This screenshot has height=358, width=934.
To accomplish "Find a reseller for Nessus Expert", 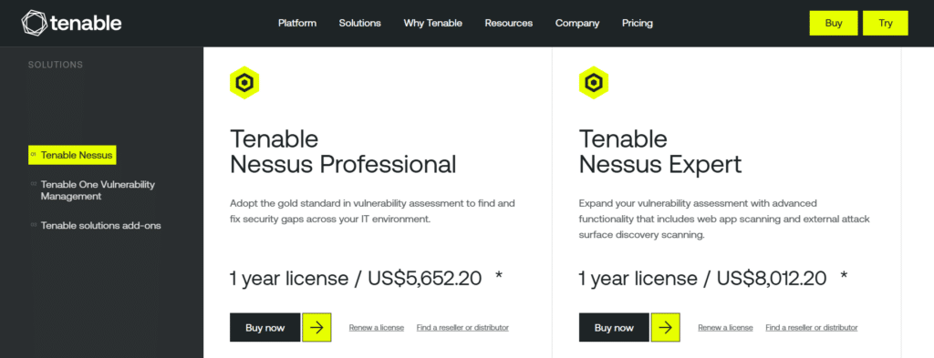I will pos(812,328).
